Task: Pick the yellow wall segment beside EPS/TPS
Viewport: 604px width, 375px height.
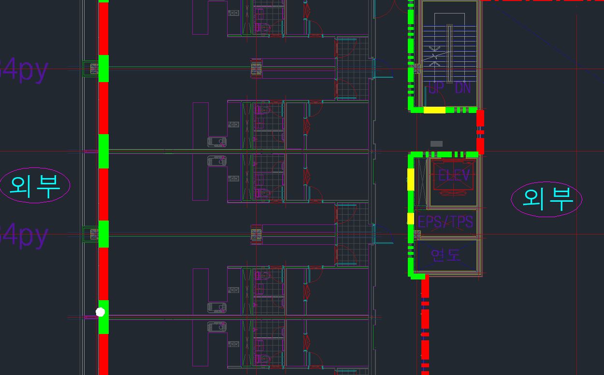Action: [411, 218]
